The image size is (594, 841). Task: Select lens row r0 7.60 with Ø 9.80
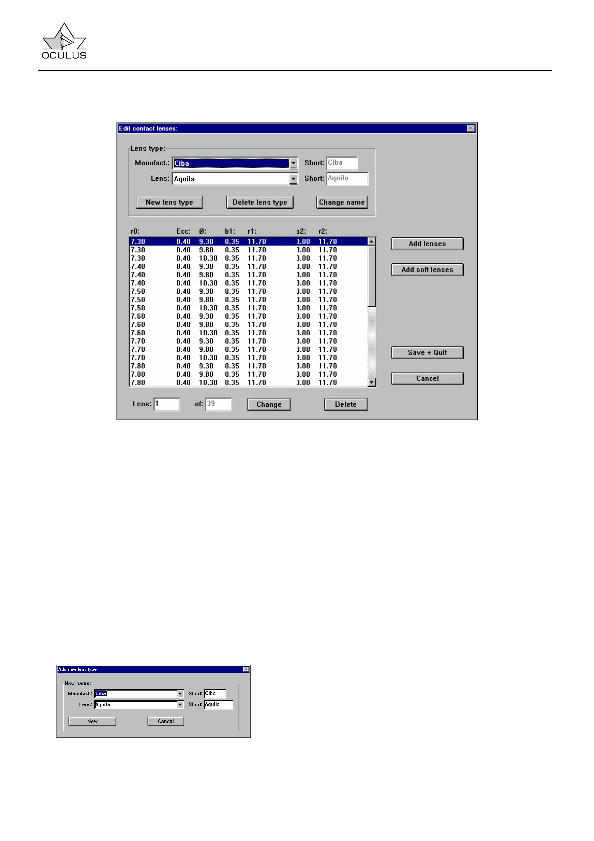(248, 325)
